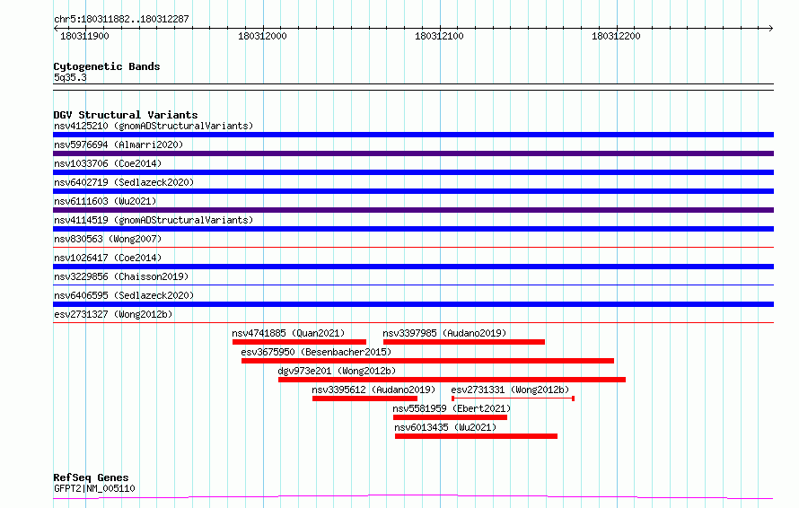Select the red bar under esv3675950
The image size is (799, 508).
click(x=427, y=361)
